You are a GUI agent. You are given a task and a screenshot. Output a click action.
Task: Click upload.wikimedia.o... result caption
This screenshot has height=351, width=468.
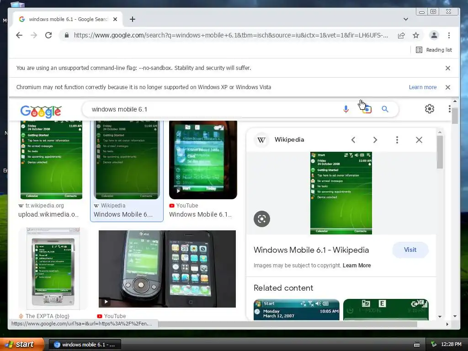point(48,214)
